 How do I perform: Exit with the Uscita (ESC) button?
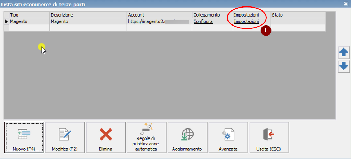pyautogui.click(x=269, y=138)
